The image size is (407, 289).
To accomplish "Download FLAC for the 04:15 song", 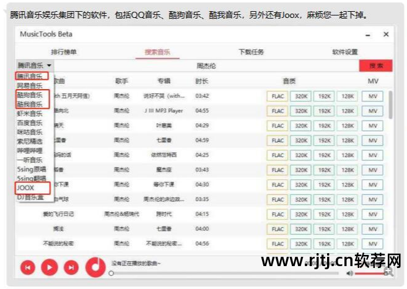I will coord(278,215).
